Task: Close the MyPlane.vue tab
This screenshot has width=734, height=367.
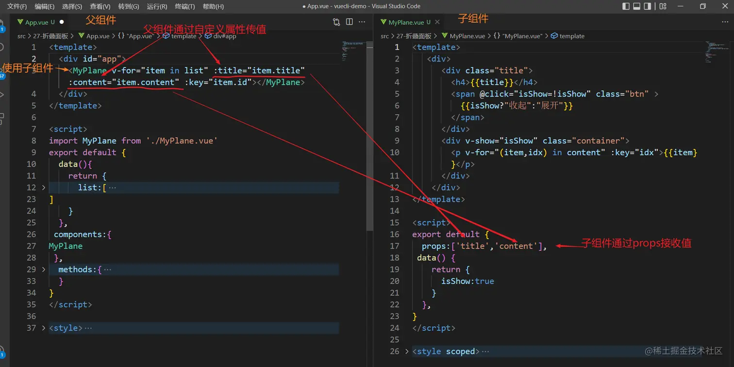Action: point(437,22)
